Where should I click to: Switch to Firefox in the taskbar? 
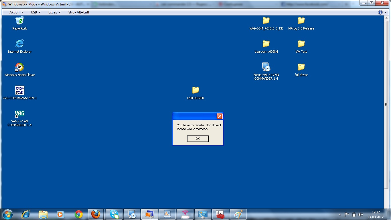96,214
